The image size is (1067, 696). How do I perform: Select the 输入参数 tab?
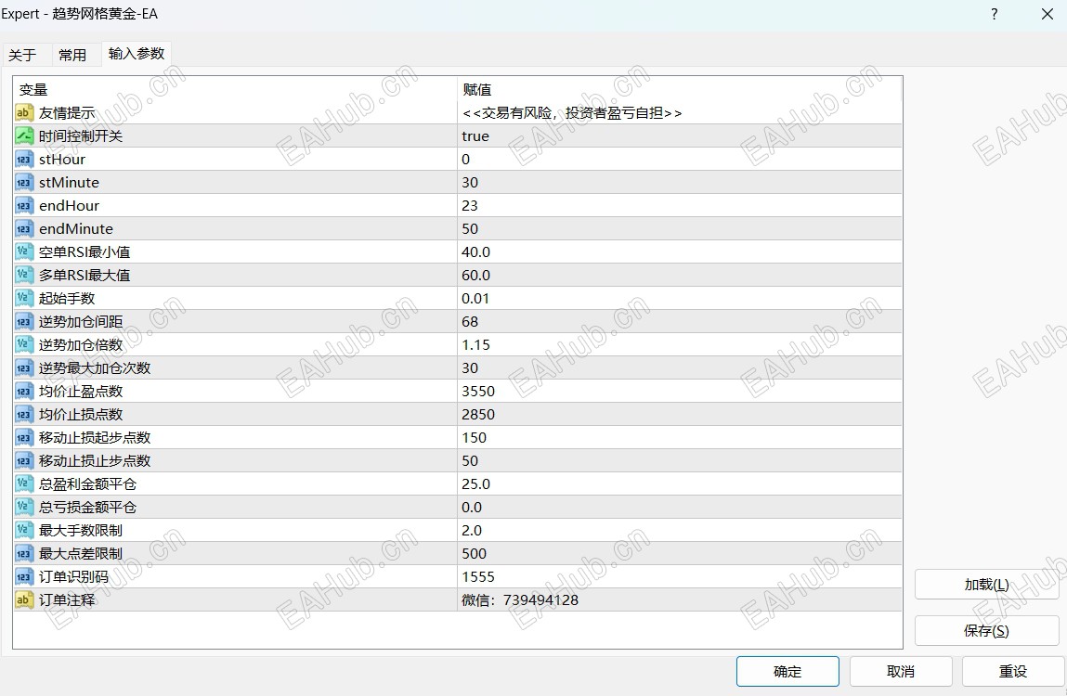[x=137, y=54]
